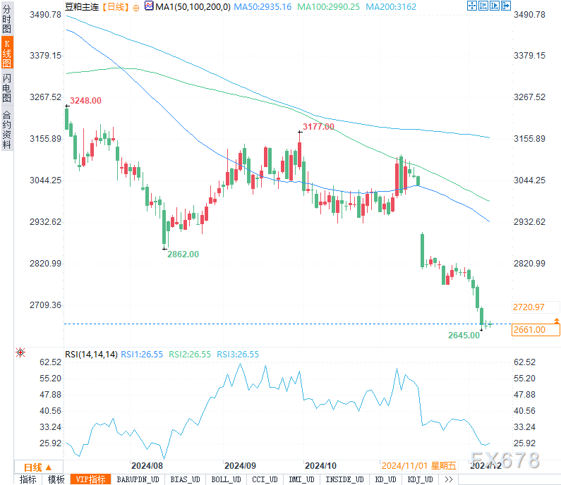
Task: Open 合约资料 contract info panel
Action: click(7, 130)
